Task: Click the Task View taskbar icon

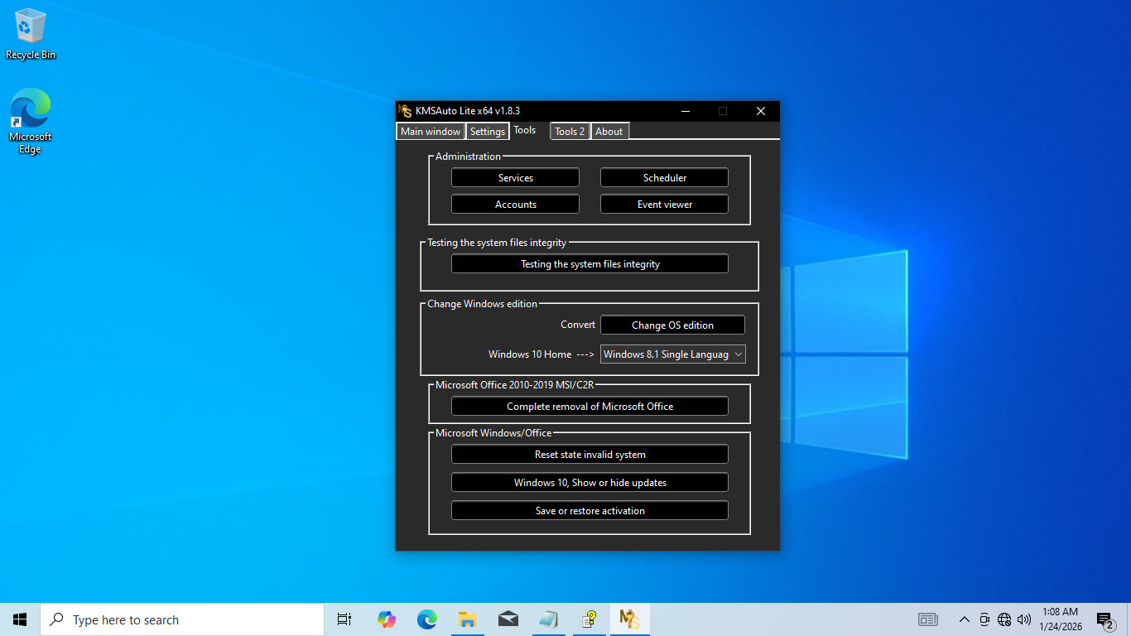Action: pyautogui.click(x=344, y=619)
